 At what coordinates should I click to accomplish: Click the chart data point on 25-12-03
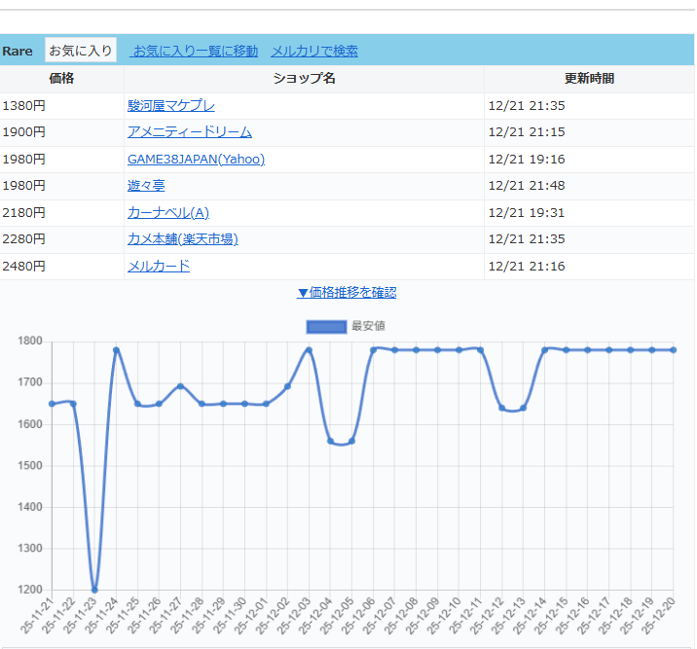click(x=309, y=350)
